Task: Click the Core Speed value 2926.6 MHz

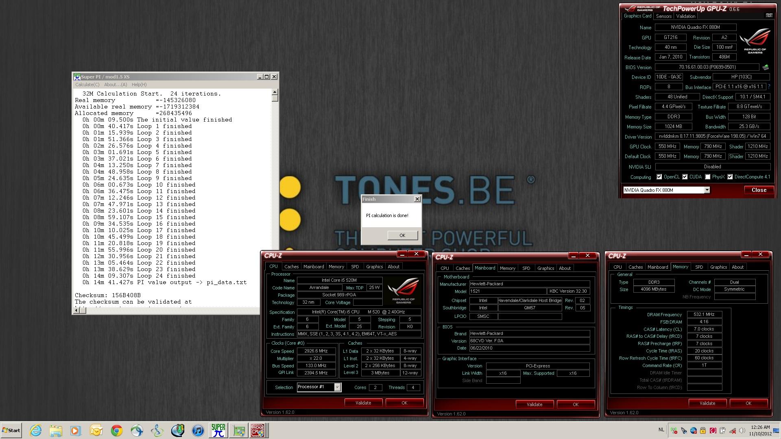Action: (x=316, y=351)
